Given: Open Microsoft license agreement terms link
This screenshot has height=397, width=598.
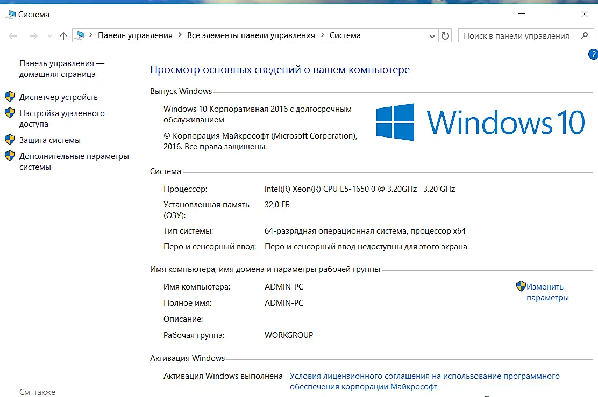Looking at the screenshot, I should pos(424,381).
